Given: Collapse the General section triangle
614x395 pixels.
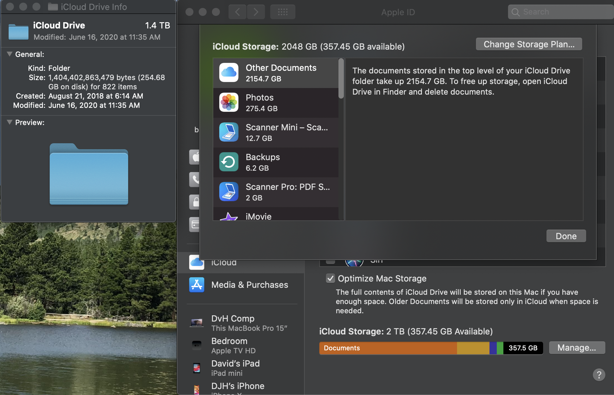Looking at the screenshot, I should click(x=10, y=54).
